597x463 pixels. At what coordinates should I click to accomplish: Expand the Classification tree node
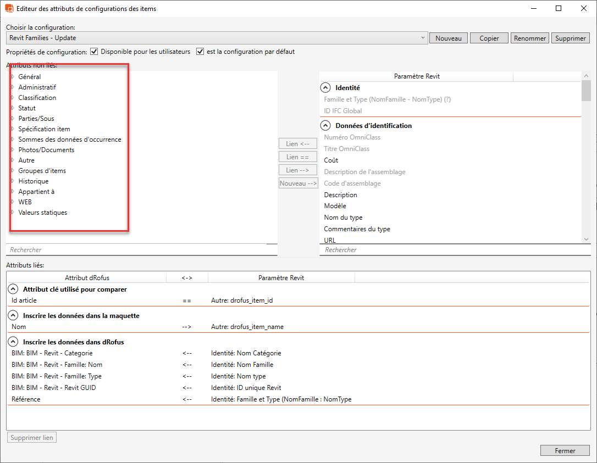coord(13,98)
